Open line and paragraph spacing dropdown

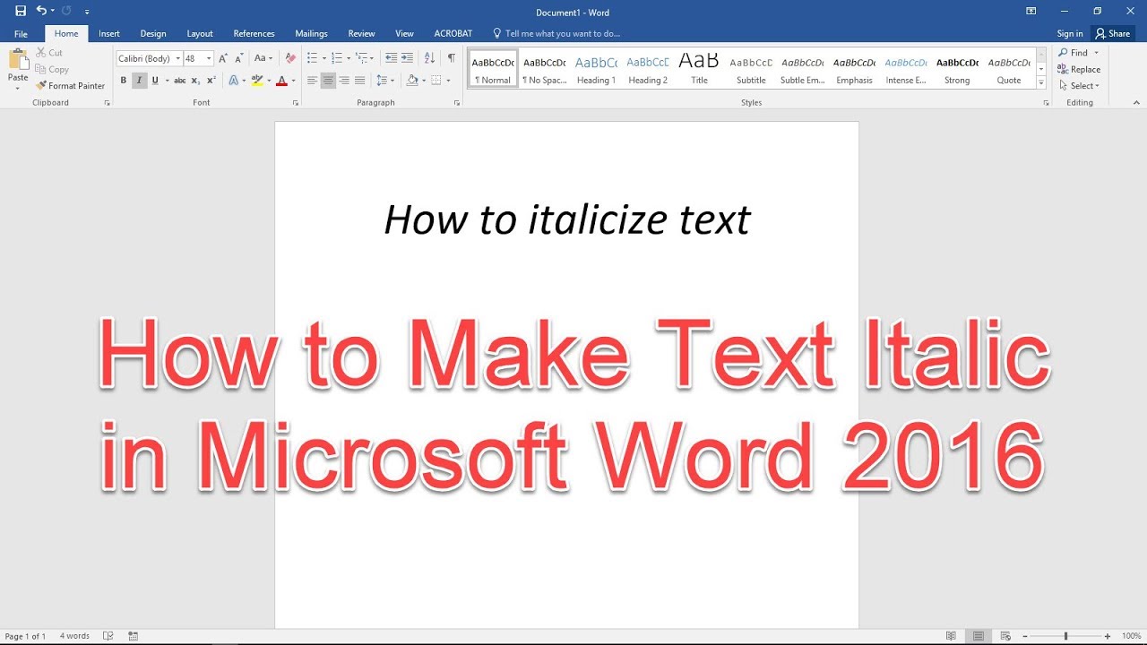[x=385, y=81]
